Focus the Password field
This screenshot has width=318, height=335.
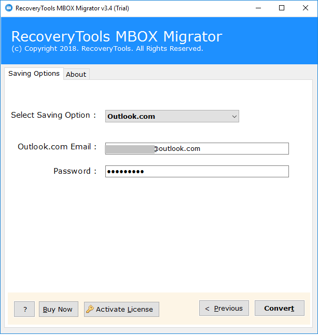click(x=197, y=171)
